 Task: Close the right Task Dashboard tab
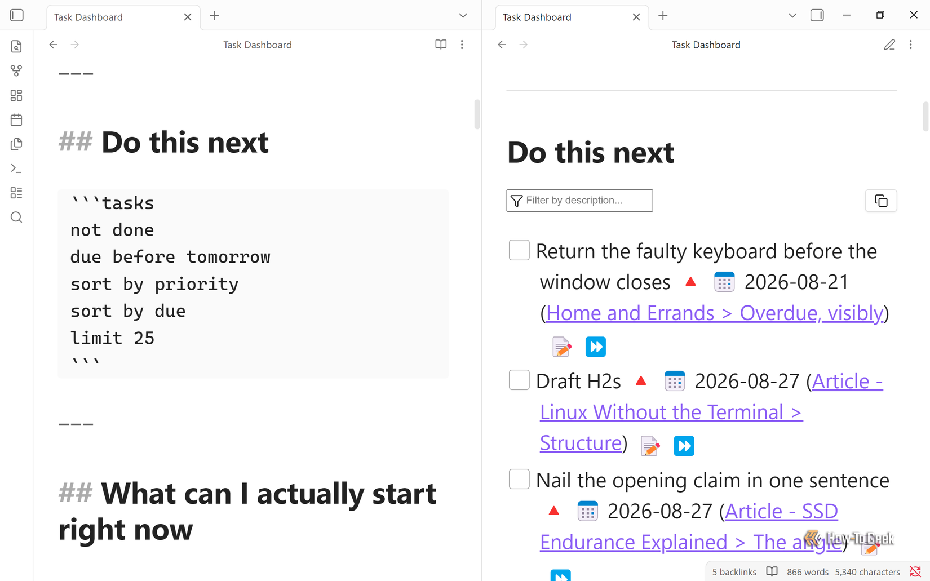click(636, 17)
